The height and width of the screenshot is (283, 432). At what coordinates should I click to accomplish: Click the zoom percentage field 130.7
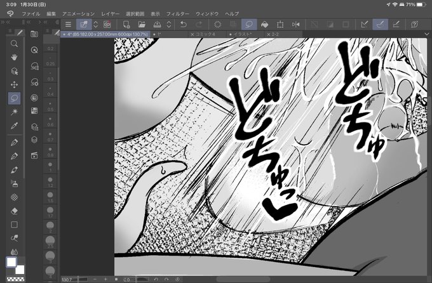click(x=67, y=279)
